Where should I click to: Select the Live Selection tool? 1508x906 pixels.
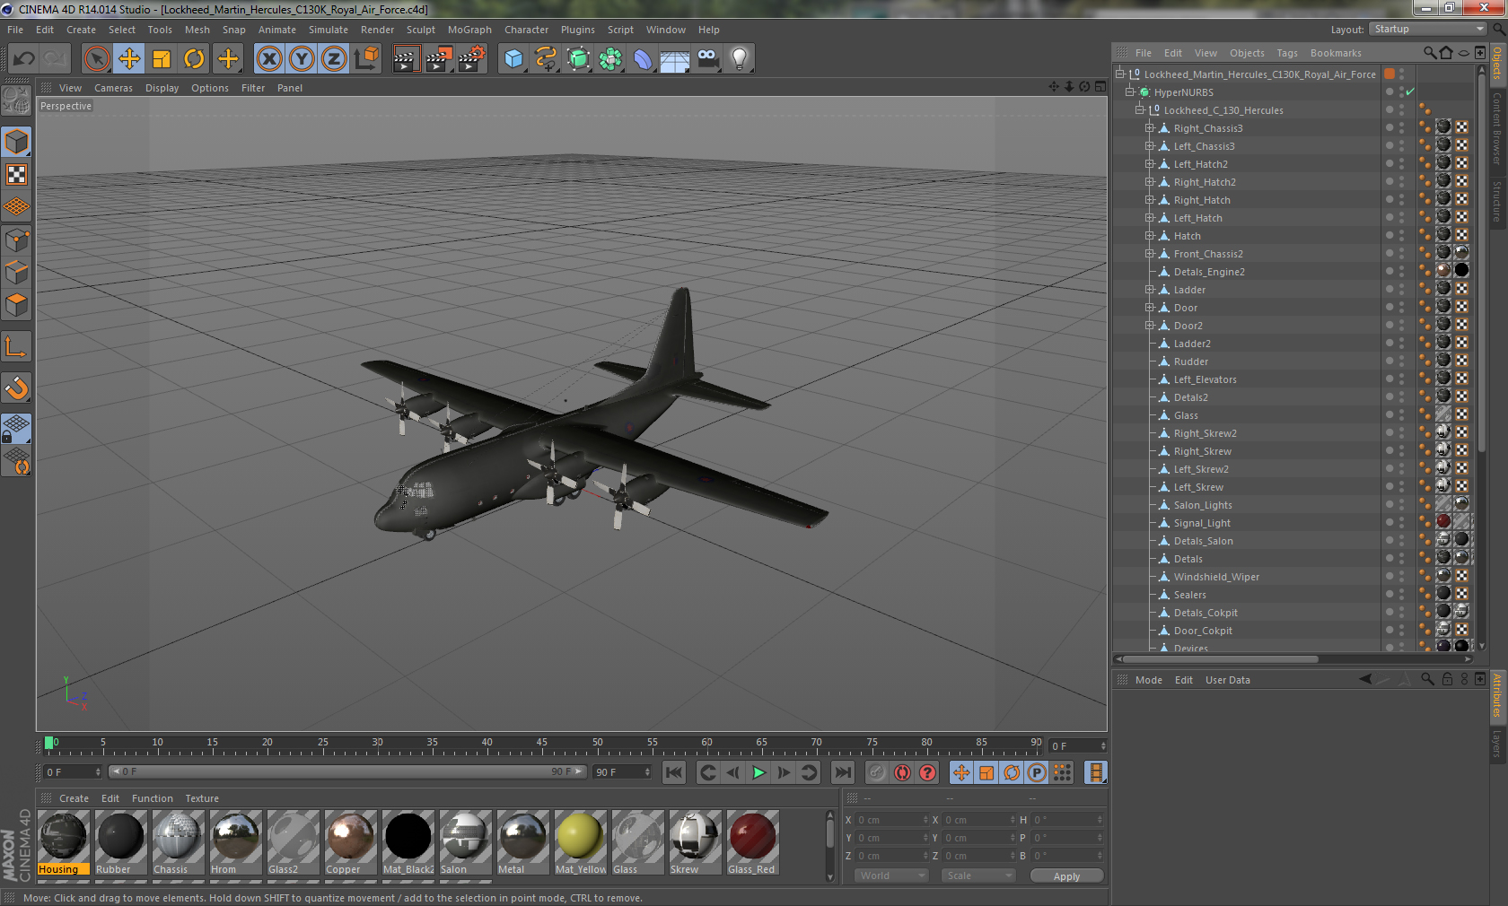click(x=97, y=59)
